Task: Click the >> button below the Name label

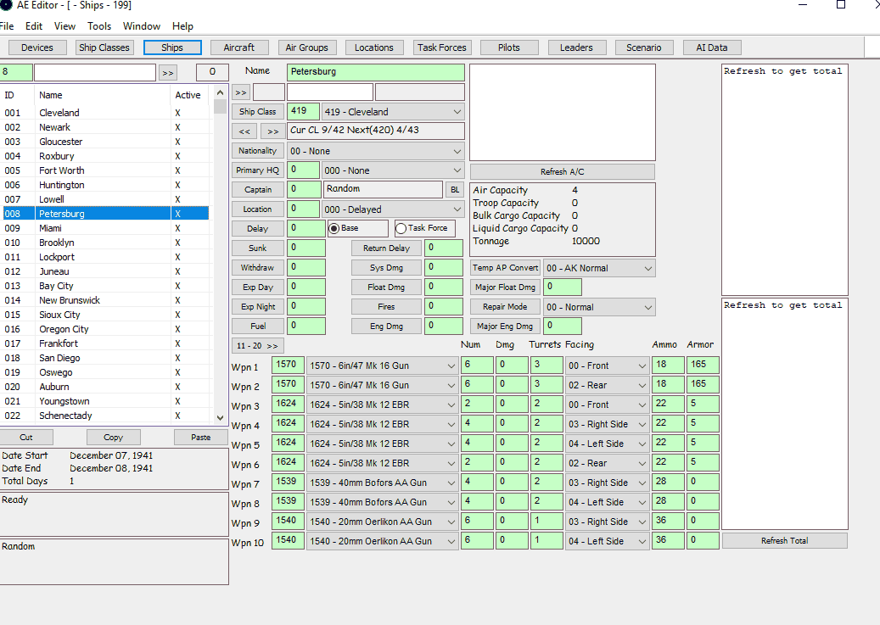Action: click(241, 92)
